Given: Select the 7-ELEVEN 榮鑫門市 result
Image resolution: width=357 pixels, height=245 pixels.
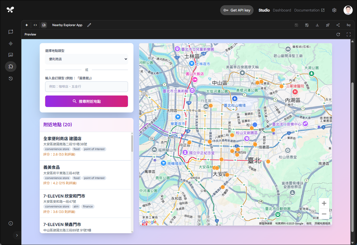Looking at the screenshot, I should pyautogui.click(x=85, y=225).
